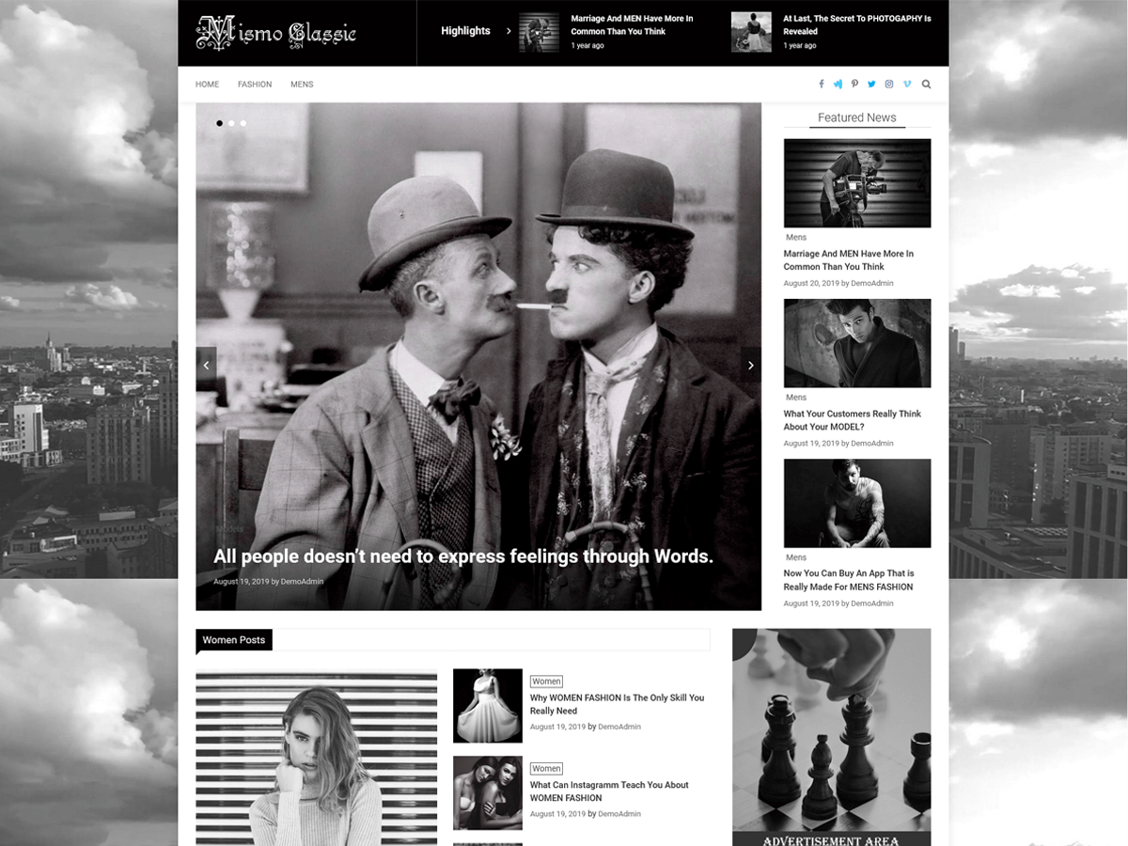Select the second slider pagination dot
Image resolution: width=1128 pixels, height=846 pixels.
click(x=231, y=123)
